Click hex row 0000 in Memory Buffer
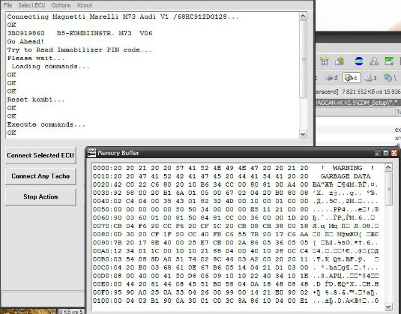The image size is (401, 314). [236, 168]
